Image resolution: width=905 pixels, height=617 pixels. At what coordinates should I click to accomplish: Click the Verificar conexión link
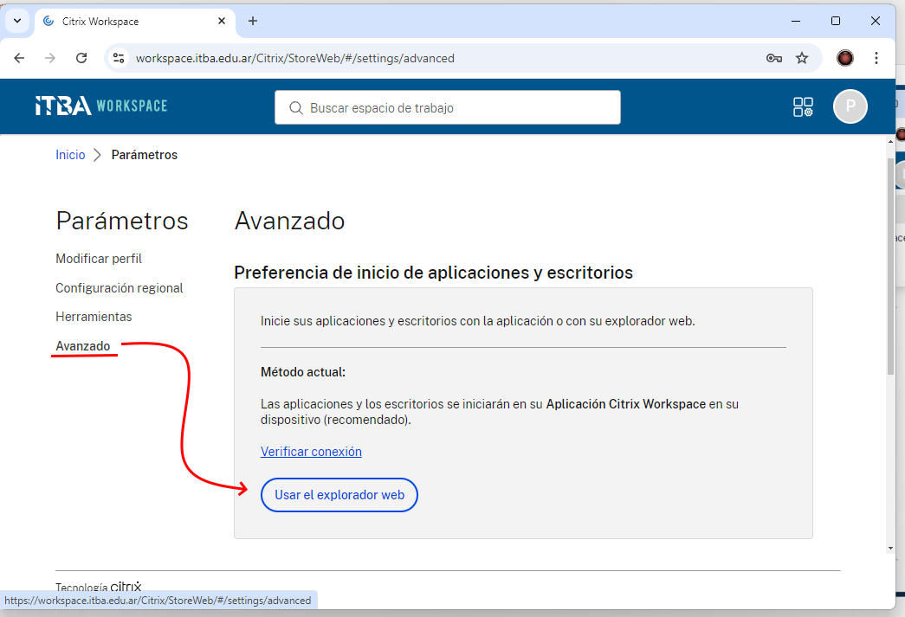311,452
